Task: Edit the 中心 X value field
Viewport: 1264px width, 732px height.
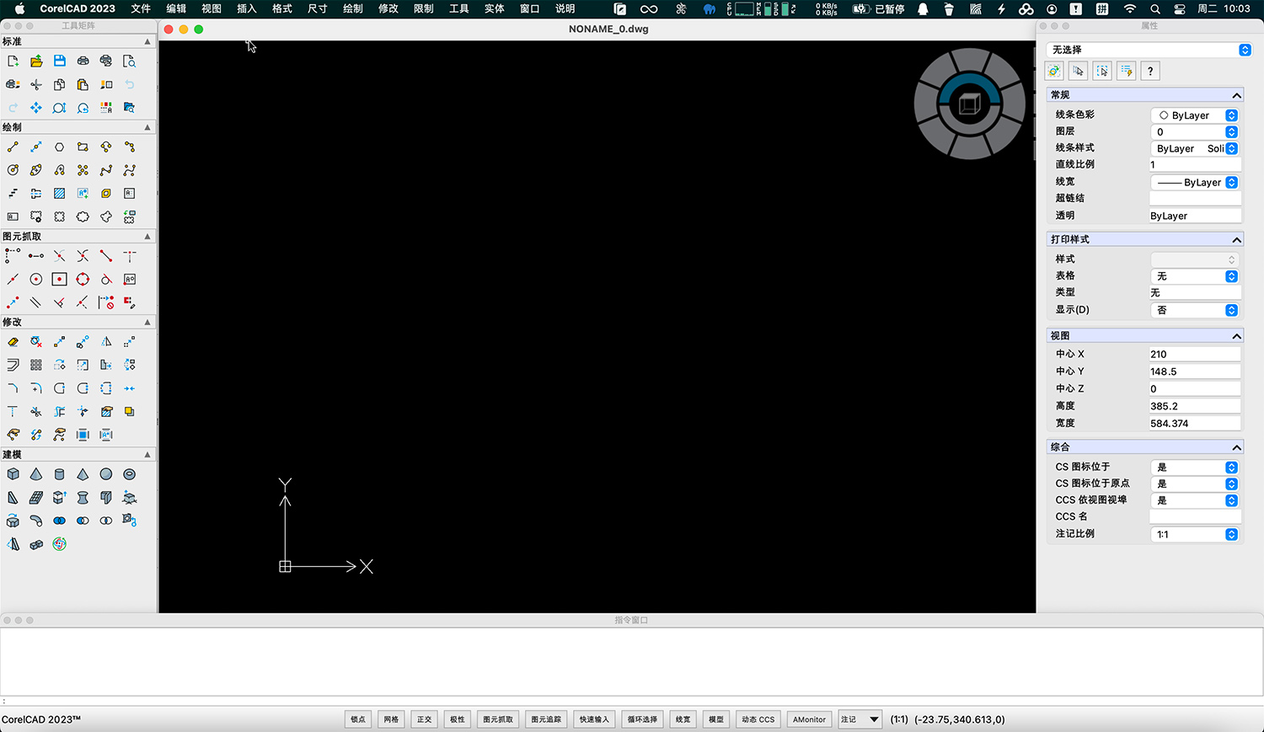Action: [1193, 354]
